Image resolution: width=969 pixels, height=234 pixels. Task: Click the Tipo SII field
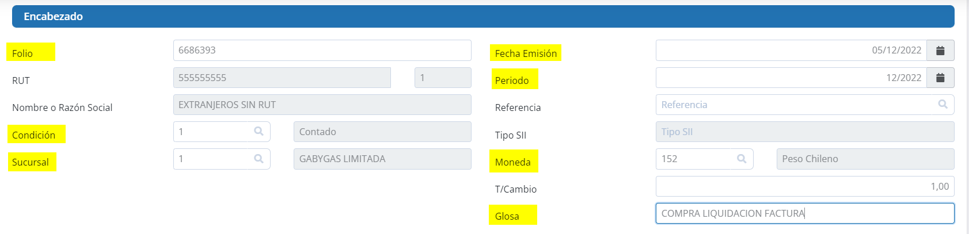[804, 132]
